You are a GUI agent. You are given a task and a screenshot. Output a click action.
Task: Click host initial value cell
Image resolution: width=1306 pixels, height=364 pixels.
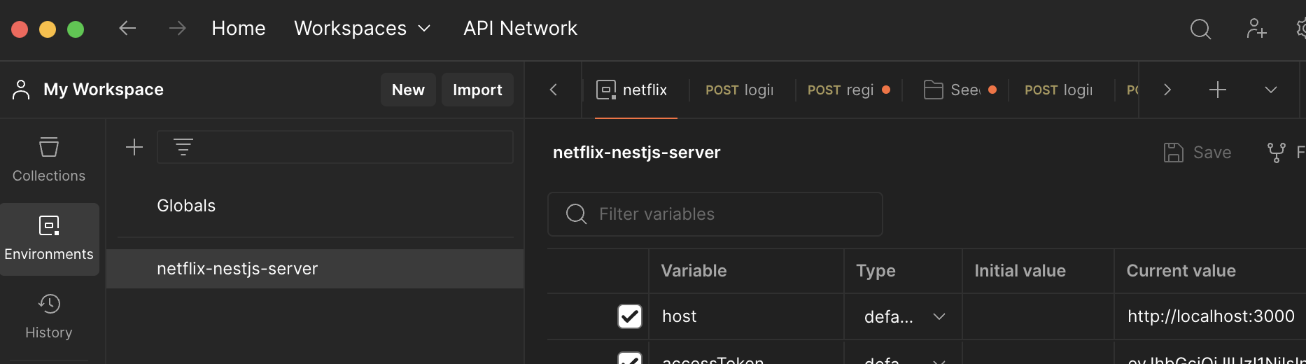1038,316
